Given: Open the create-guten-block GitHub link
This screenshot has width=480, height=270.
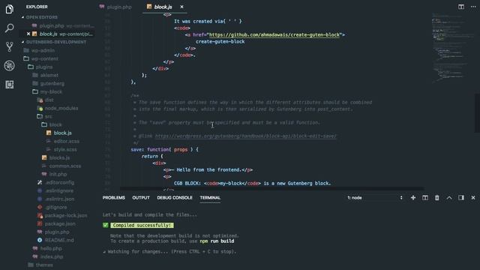Looking at the screenshot, I should coord(274,35).
